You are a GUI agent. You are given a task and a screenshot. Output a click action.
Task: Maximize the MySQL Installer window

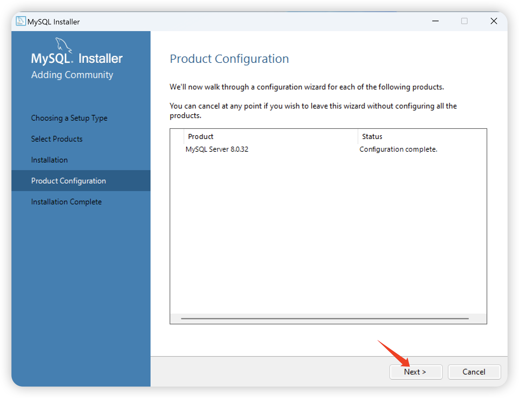tap(464, 21)
